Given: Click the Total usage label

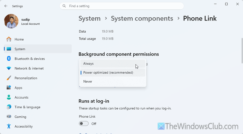Looking at the screenshot, I should 87,39.
